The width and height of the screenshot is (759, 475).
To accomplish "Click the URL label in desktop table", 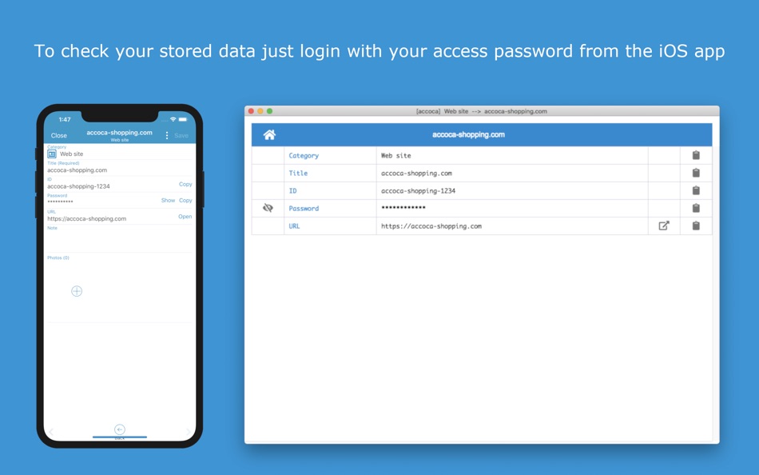I will click(x=294, y=226).
